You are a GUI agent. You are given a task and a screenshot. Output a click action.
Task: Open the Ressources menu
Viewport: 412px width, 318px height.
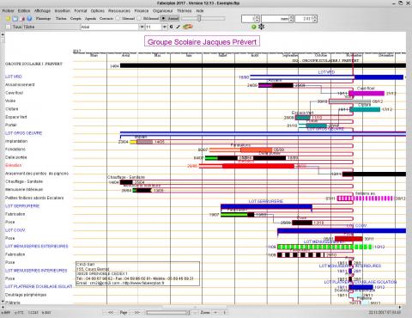[x=119, y=10]
